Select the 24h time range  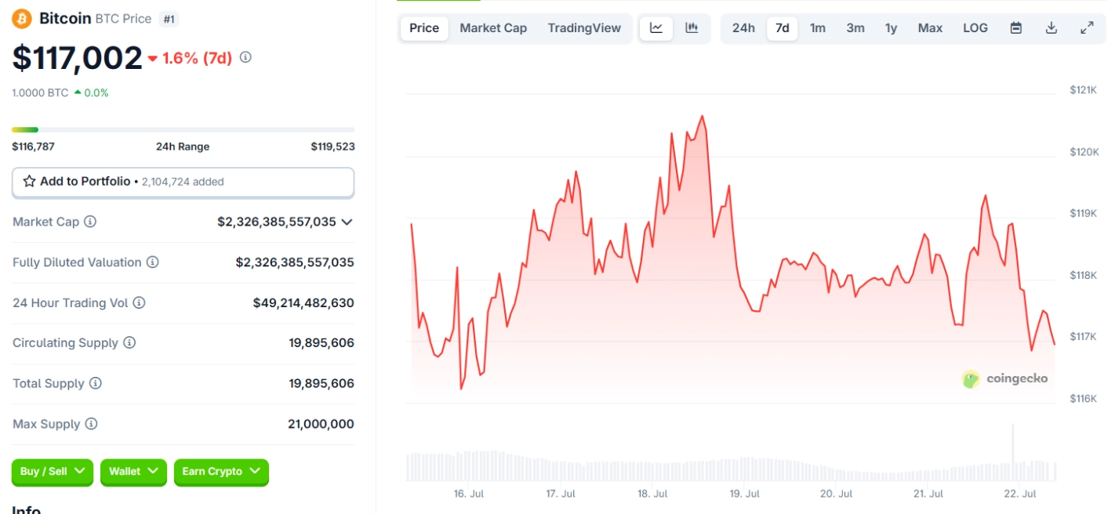click(743, 28)
